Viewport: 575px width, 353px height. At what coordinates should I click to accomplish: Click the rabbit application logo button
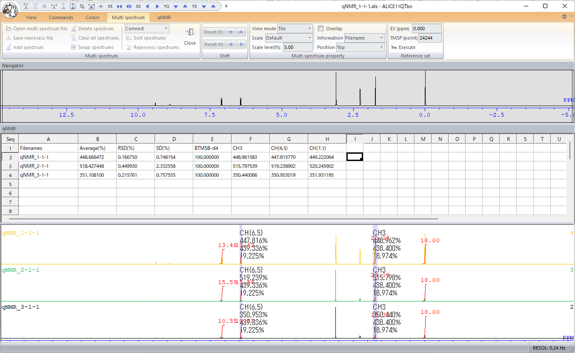[x=10, y=10]
